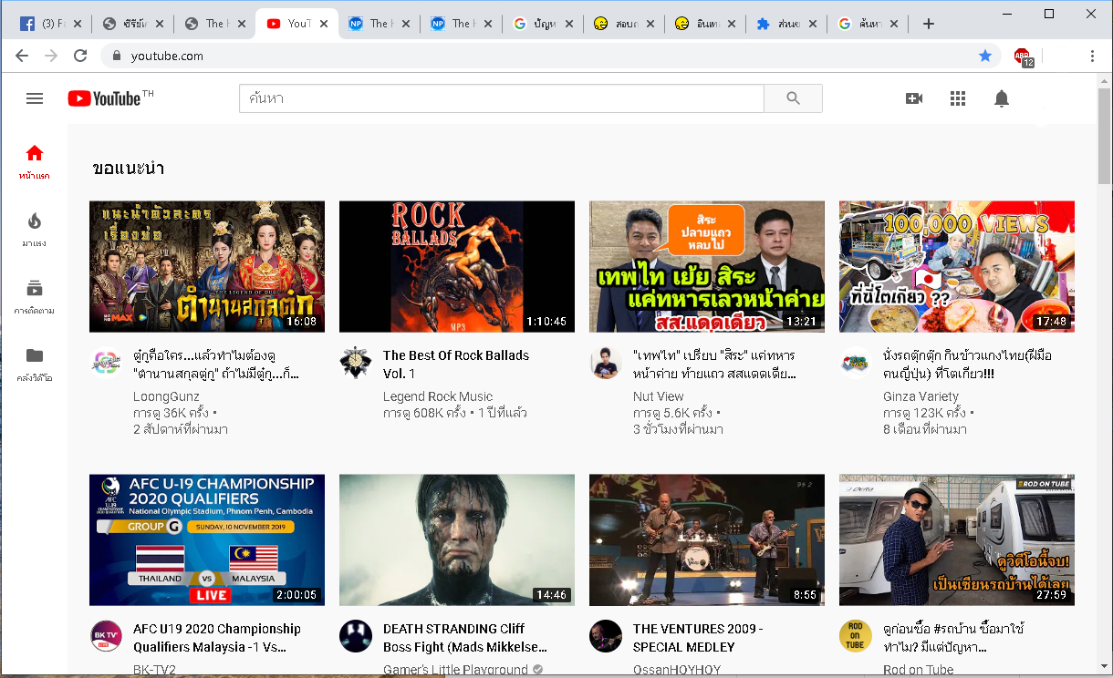This screenshot has width=1113, height=678.
Task: Open the 100,000 Views tuk-tuk thumbnail
Action: click(957, 266)
